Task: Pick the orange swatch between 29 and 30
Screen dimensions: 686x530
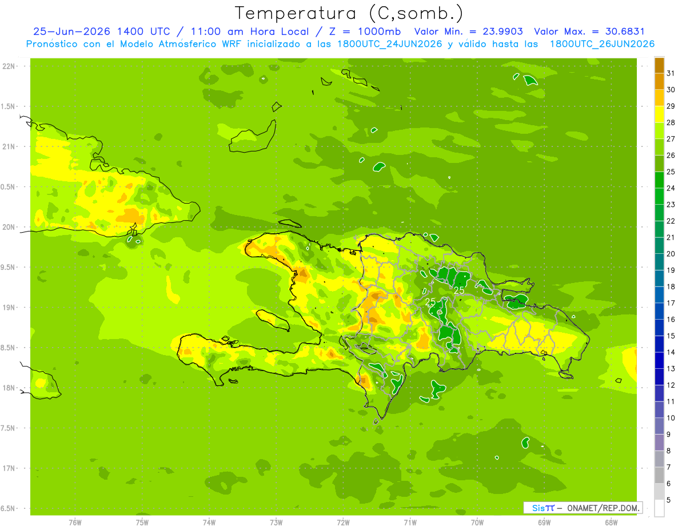Action: coord(660,98)
